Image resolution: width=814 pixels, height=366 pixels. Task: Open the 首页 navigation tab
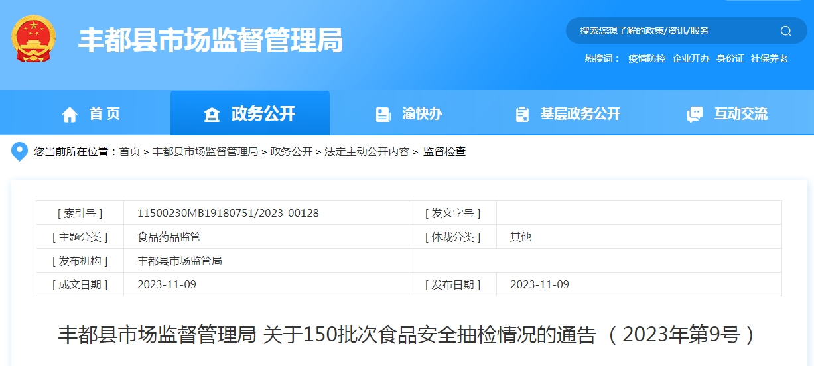[x=91, y=114]
